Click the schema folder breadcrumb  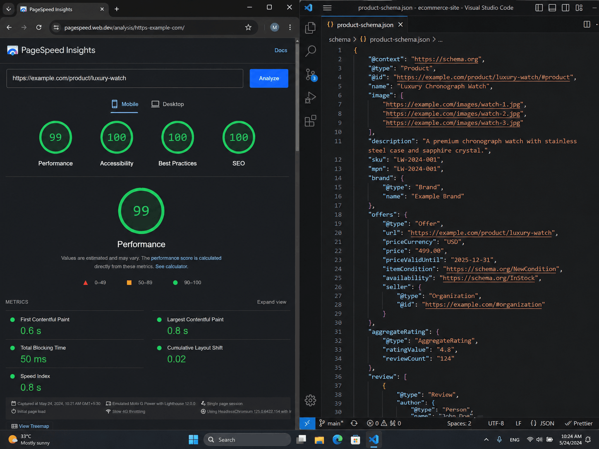(x=340, y=39)
